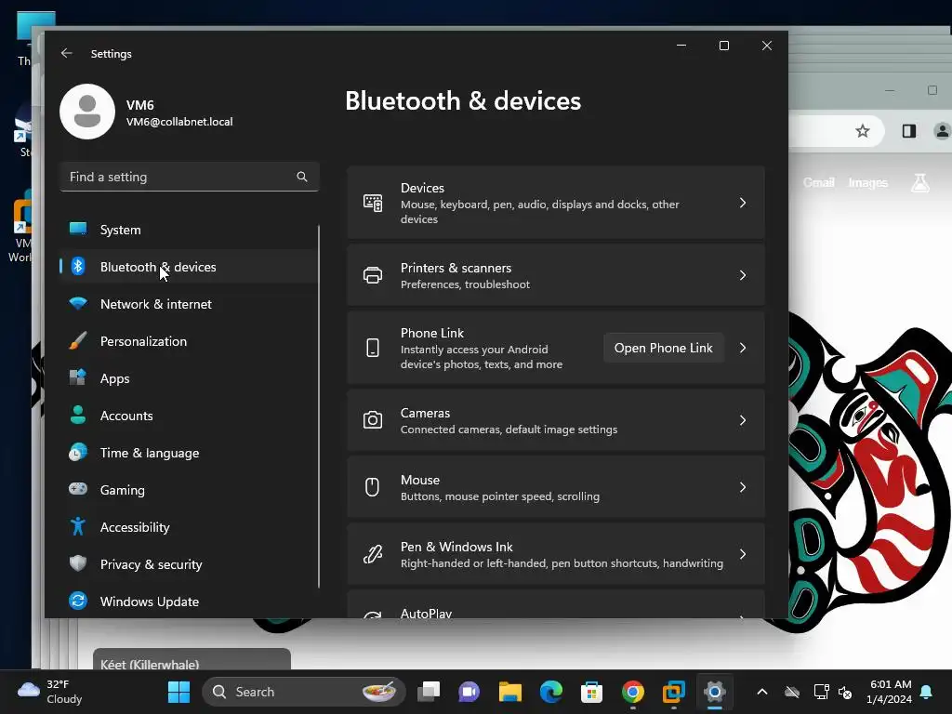This screenshot has width=952, height=714.
Task: Go back with the Settings back arrow
Action: tap(67, 53)
